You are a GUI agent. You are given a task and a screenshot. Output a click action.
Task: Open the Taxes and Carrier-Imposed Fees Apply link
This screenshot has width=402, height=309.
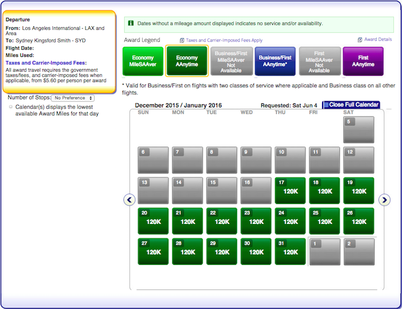tap(224, 40)
